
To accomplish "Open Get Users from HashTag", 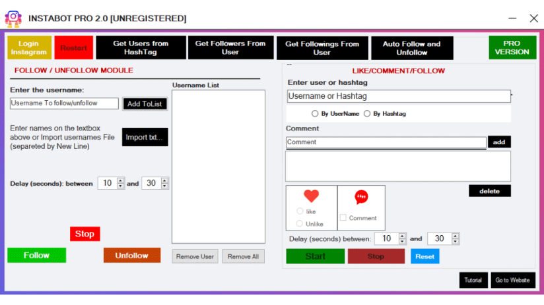I will pos(141,48).
